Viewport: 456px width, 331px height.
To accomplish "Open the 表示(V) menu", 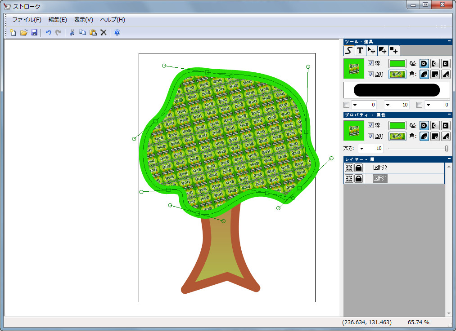I will [83, 20].
